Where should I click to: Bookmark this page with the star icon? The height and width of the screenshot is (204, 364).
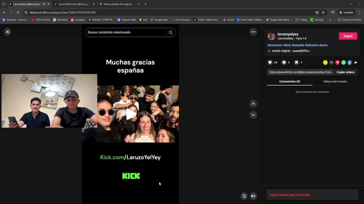pos(323,12)
